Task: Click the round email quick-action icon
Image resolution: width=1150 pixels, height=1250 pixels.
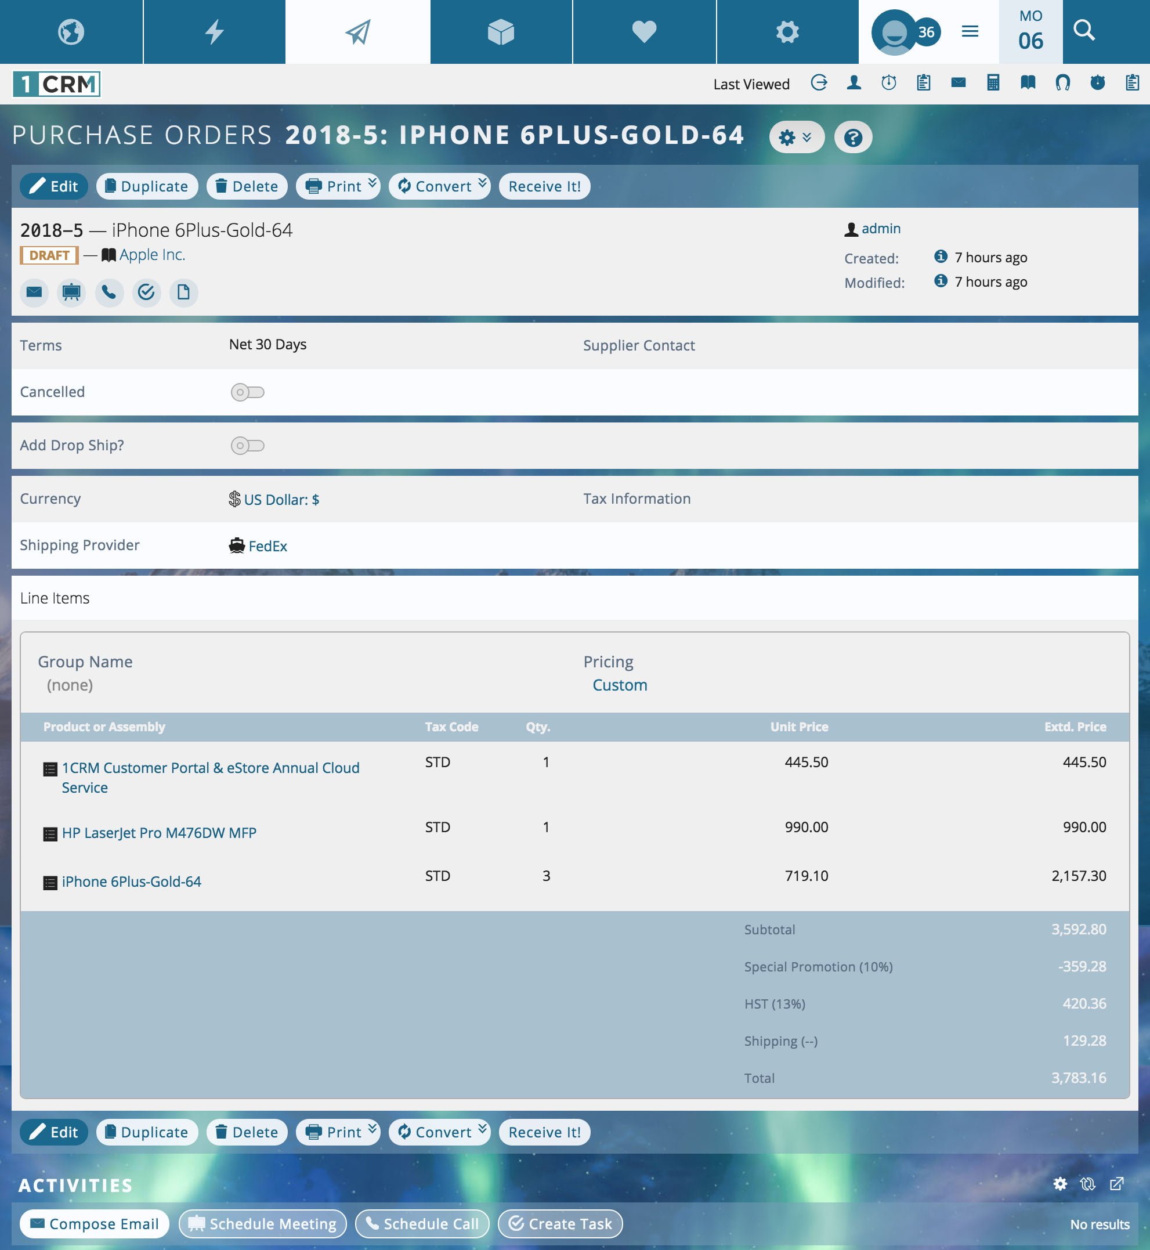Action: 34,292
